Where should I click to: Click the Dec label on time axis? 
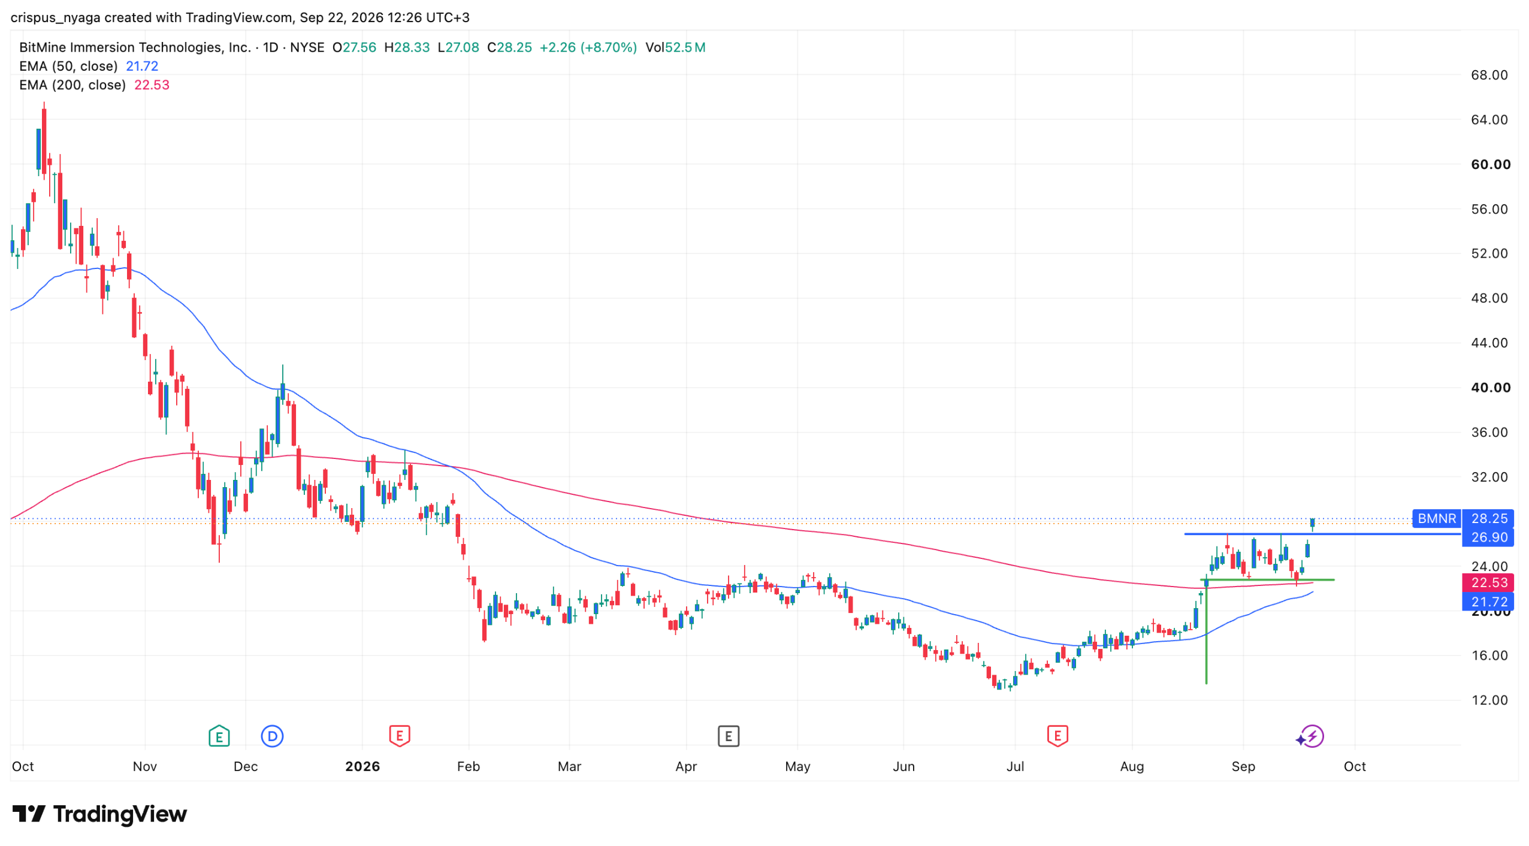[x=246, y=766]
